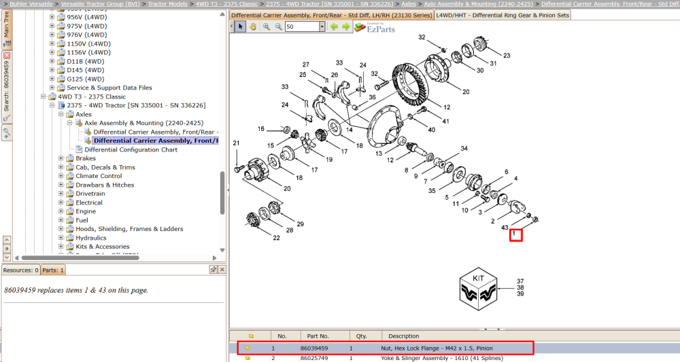Select part row 86025749 Yoke & Slinger Assembly
This screenshot has height=362, width=680.
pyautogui.click(x=454, y=358)
